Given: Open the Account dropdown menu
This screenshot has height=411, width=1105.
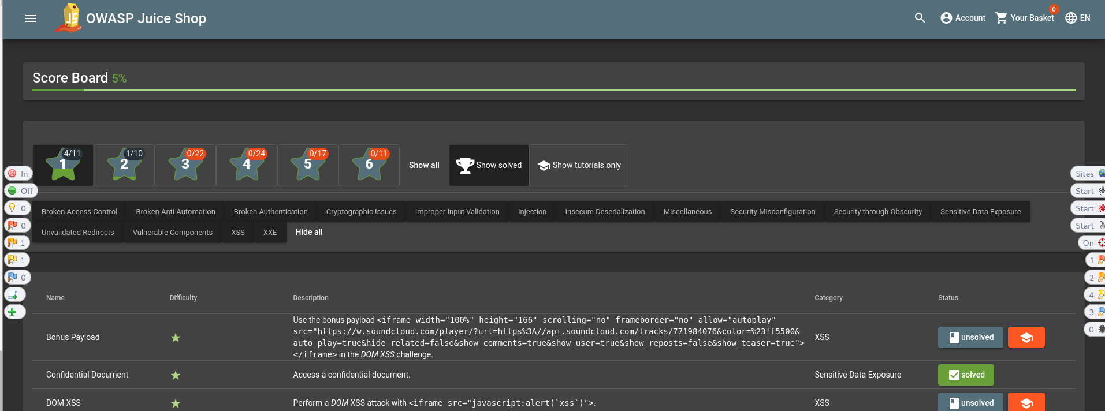Looking at the screenshot, I should click(962, 18).
